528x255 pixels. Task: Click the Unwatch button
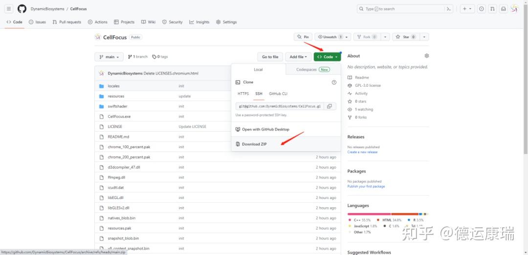tap(330, 37)
